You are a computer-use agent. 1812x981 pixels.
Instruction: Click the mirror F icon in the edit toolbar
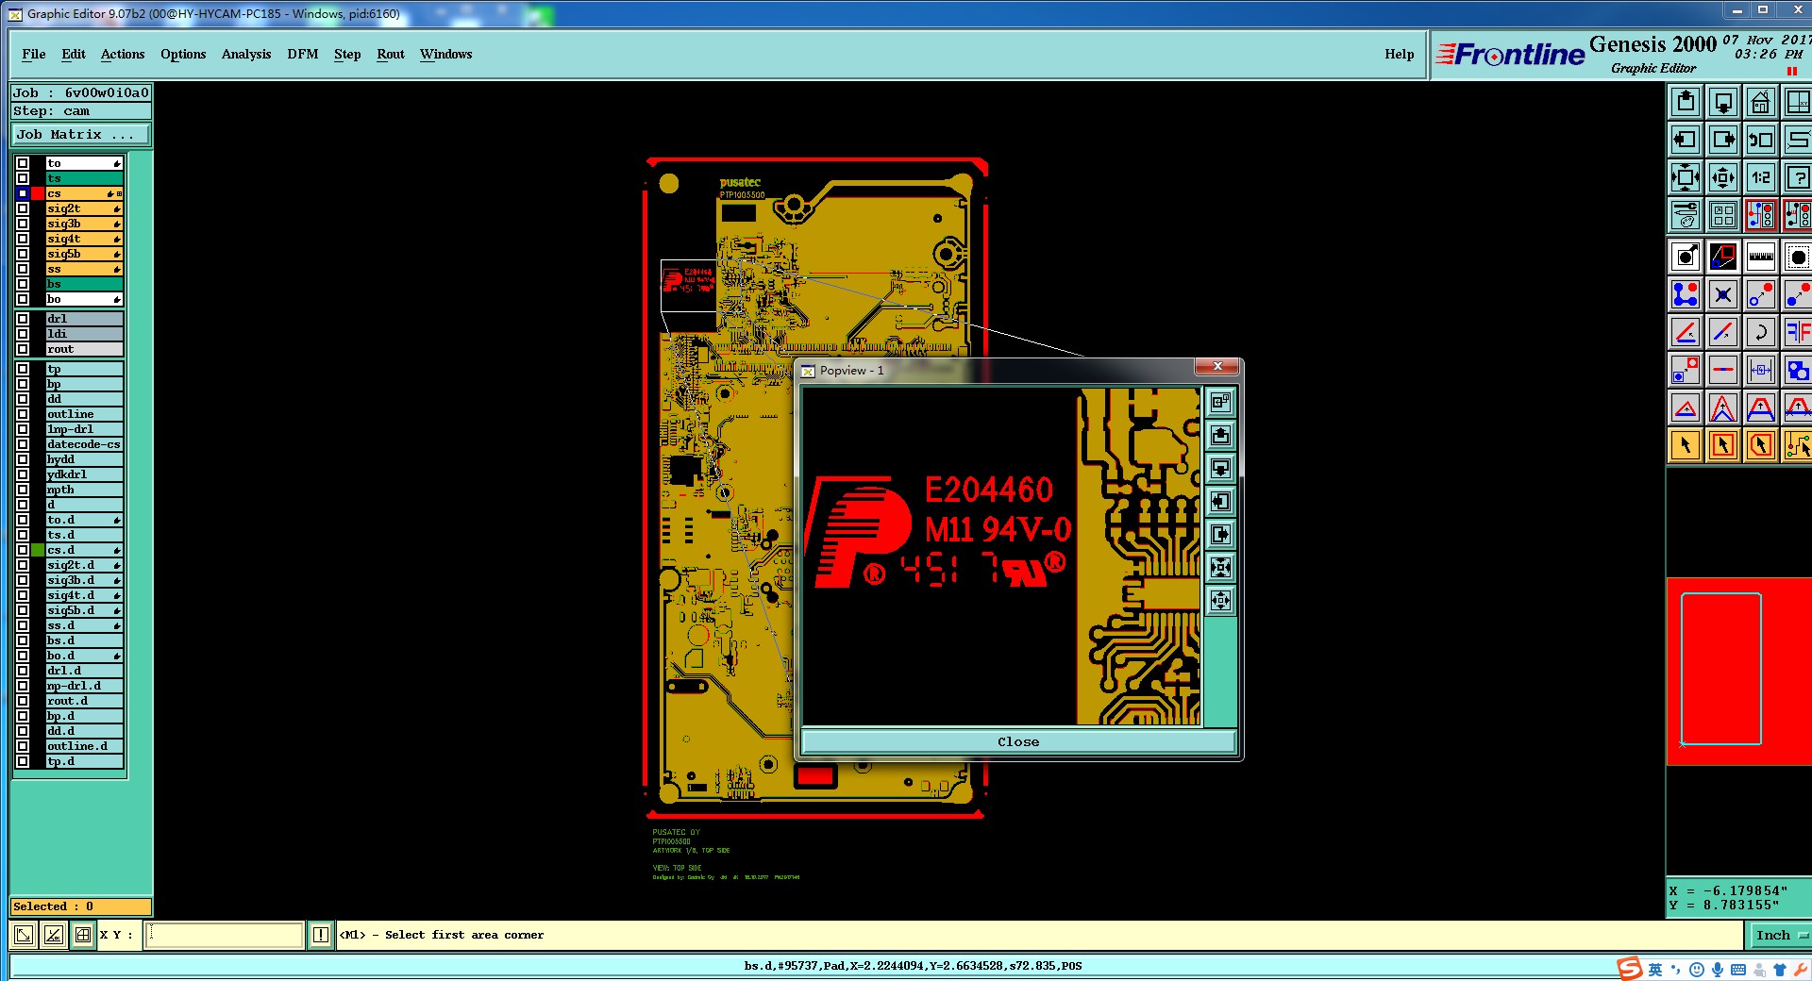[x=1797, y=332]
